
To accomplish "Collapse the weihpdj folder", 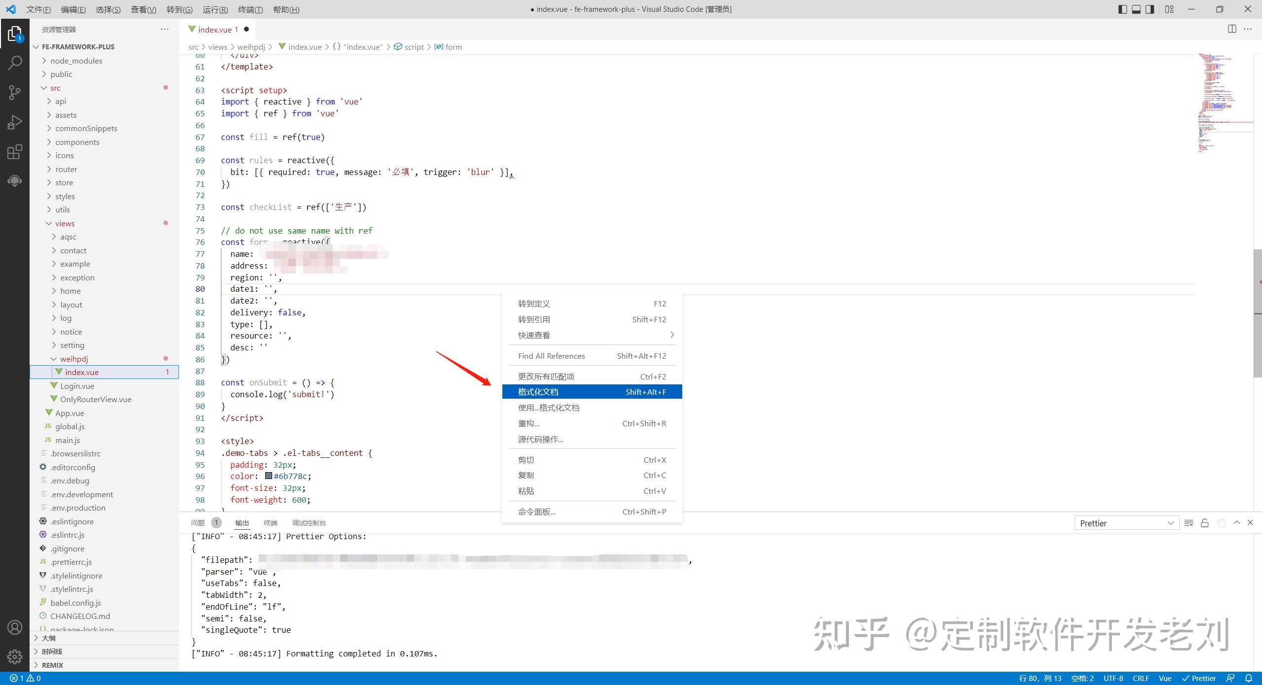I will [x=74, y=359].
